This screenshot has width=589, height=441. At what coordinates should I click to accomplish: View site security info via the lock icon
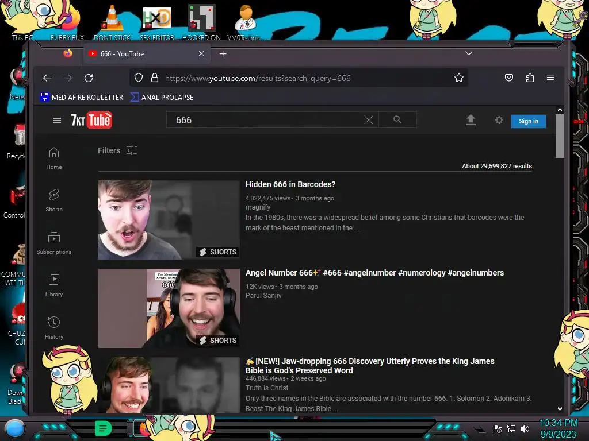(154, 78)
